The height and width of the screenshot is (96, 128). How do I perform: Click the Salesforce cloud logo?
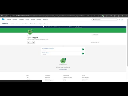pos(3,19)
